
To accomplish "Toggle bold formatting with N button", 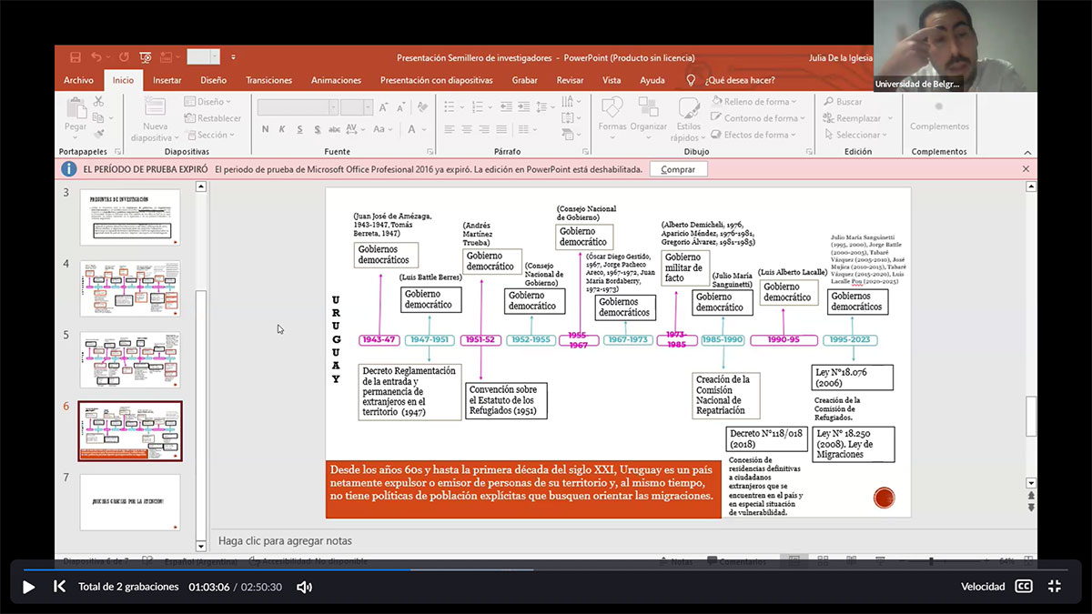I will click(x=266, y=129).
